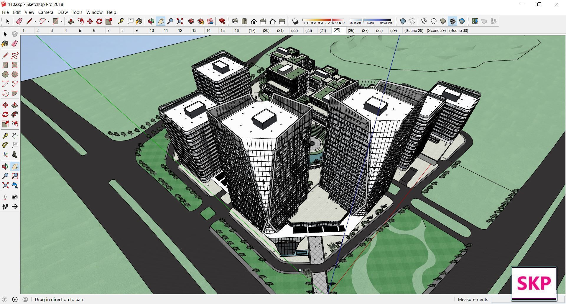Click the Add Location map icon

475,21
